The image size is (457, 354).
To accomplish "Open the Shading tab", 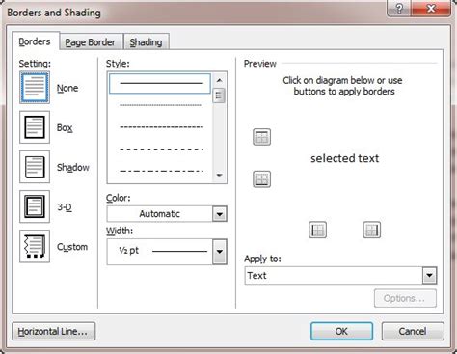I will coord(146,42).
